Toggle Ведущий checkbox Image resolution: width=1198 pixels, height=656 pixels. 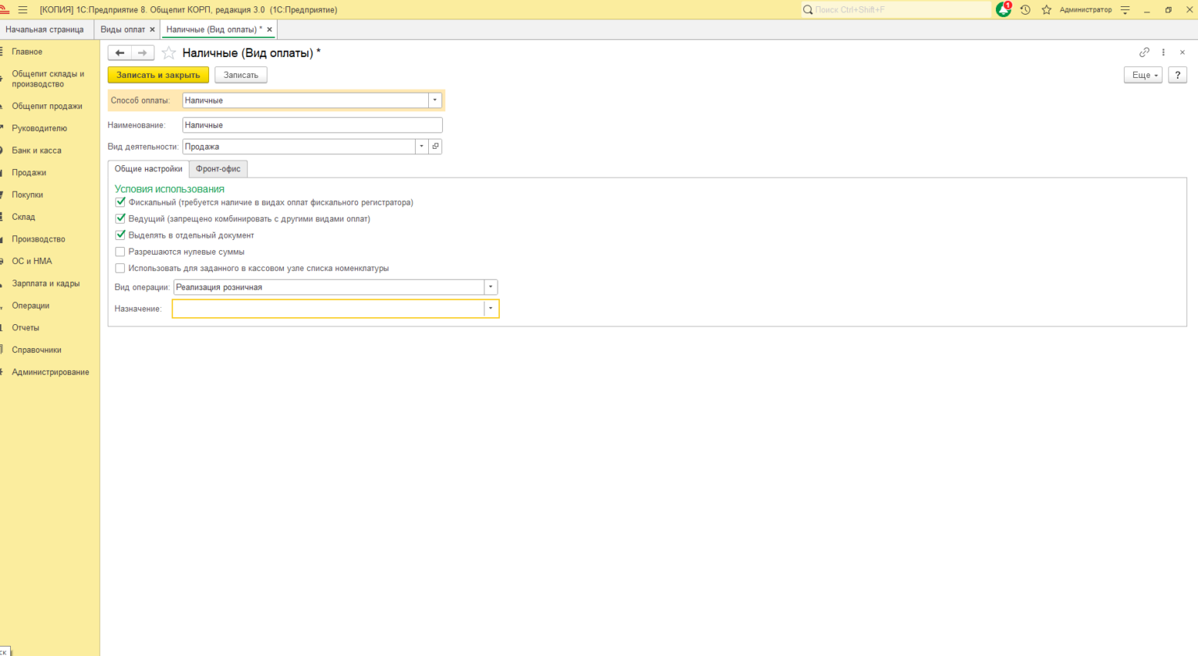tap(120, 218)
